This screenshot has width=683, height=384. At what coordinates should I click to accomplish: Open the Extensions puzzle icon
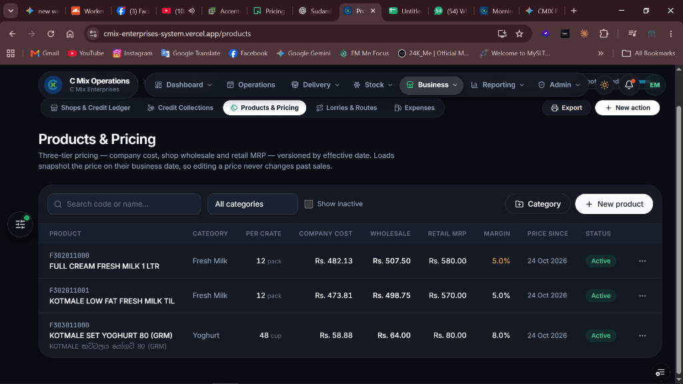[604, 33]
